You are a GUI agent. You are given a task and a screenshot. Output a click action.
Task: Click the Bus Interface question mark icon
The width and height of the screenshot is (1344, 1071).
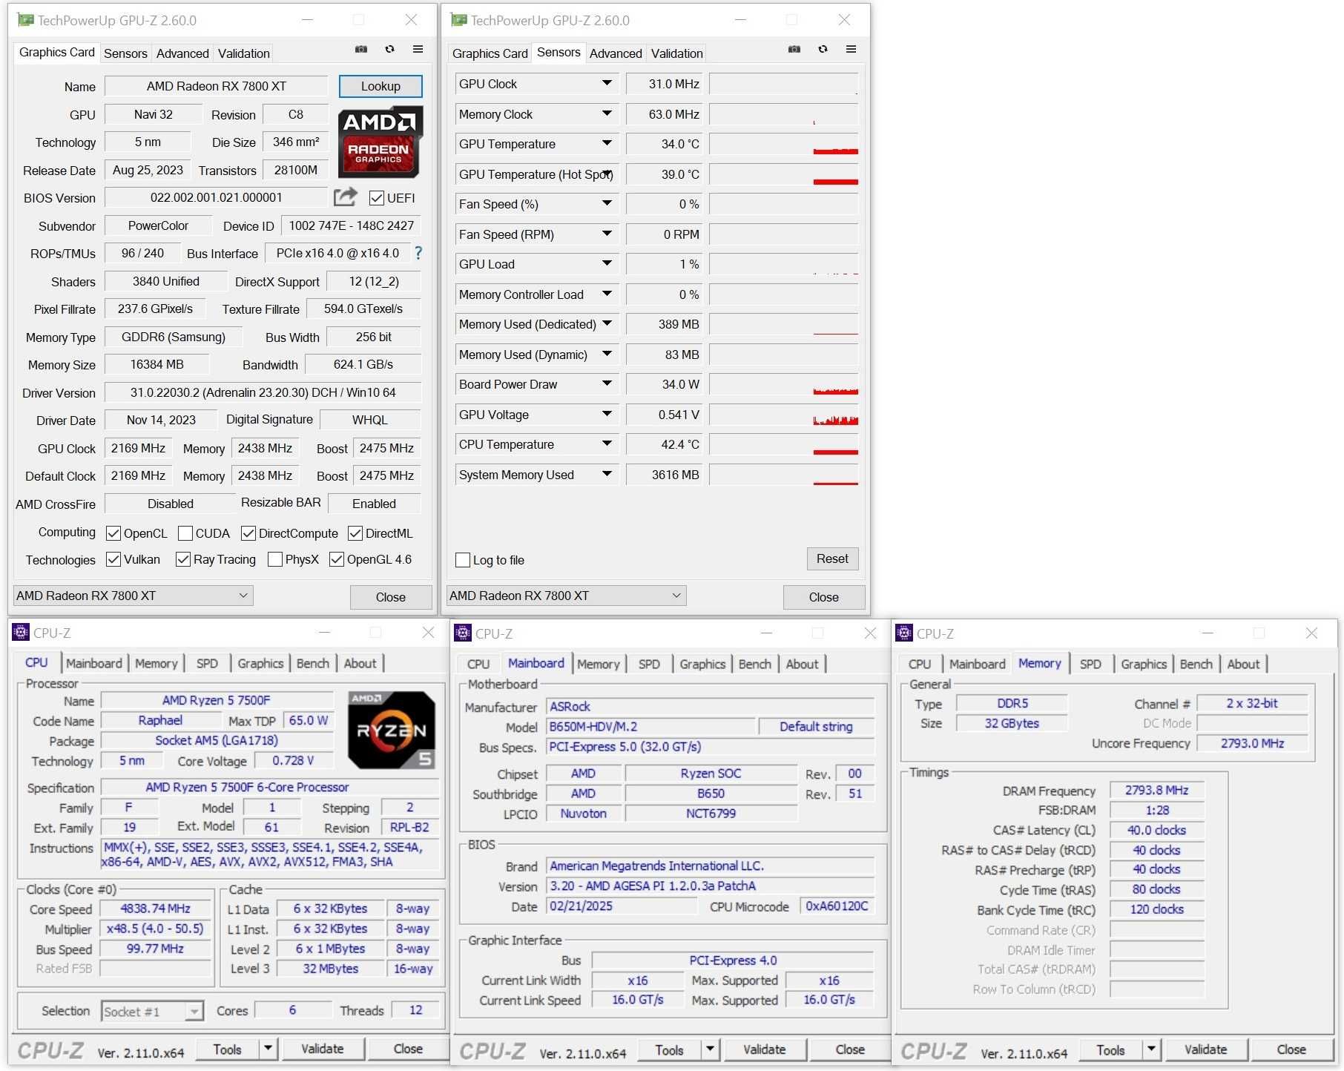418,253
